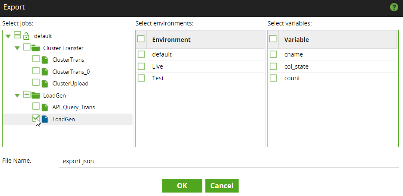Image resolution: width=403 pixels, height=196 pixels.
Task: Click the Live environment row text
Action: [x=157, y=66]
